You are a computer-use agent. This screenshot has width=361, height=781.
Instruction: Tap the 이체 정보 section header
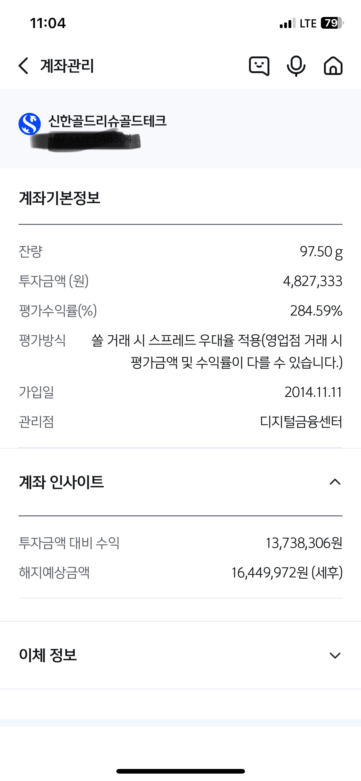(180, 655)
